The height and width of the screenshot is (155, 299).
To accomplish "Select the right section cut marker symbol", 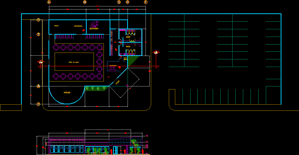I will pyautogui.click(x=156, y=53).
